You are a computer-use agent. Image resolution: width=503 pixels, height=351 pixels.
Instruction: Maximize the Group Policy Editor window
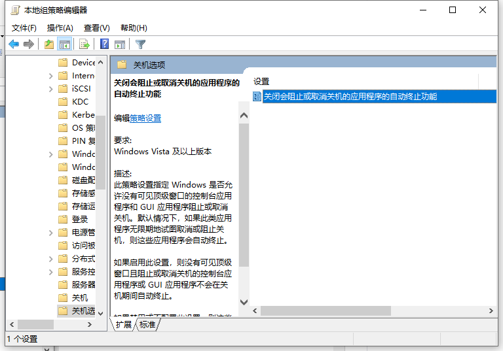(453, 10)
